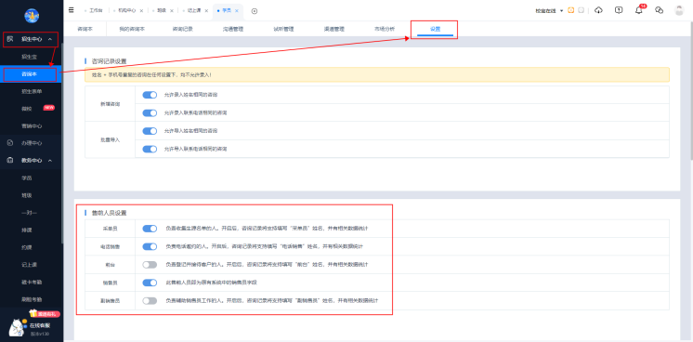Switch to the 我的咨询本 sub-tab
The width and height of the screenshot is (693, 342).
(x=132, y=29)
